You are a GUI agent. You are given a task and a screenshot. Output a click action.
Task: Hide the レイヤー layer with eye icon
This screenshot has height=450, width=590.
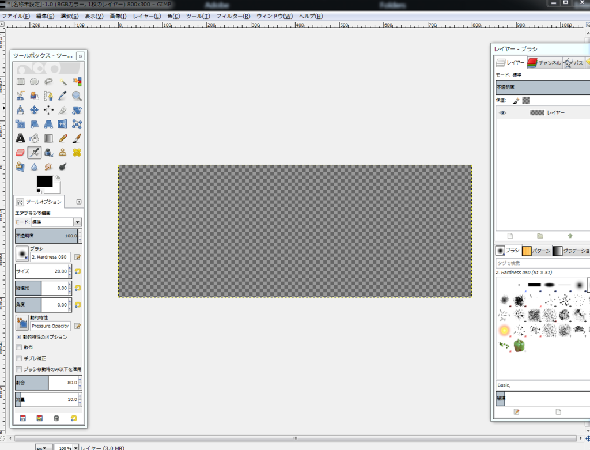502,112
